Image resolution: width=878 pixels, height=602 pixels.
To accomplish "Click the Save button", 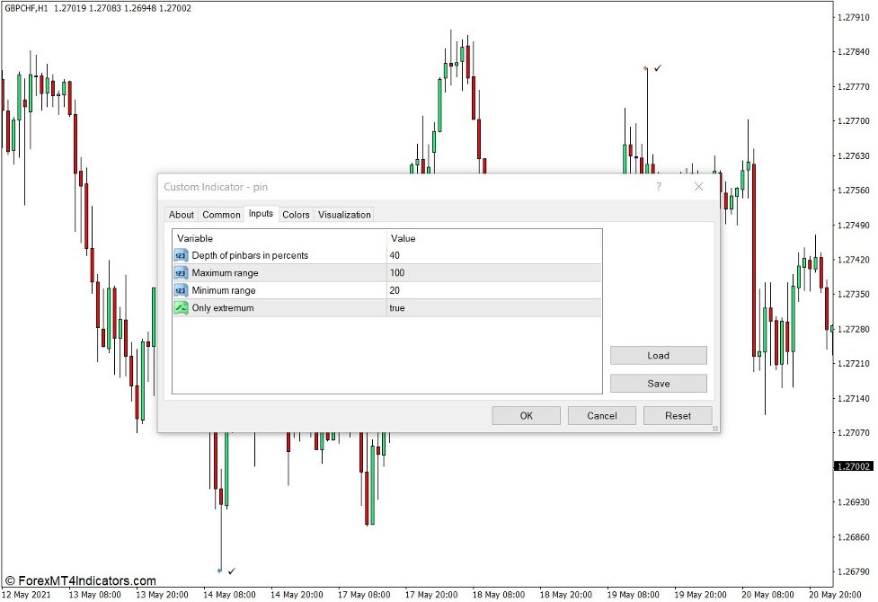I will (658, 383).
